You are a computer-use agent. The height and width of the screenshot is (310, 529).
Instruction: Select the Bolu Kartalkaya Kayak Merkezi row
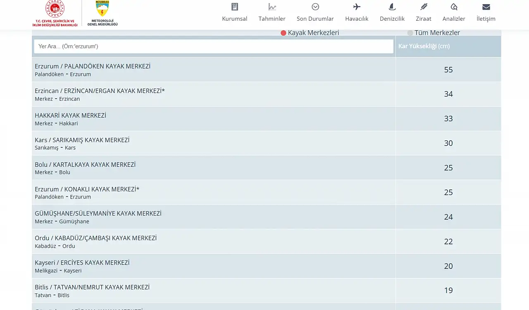coord(85,165)
